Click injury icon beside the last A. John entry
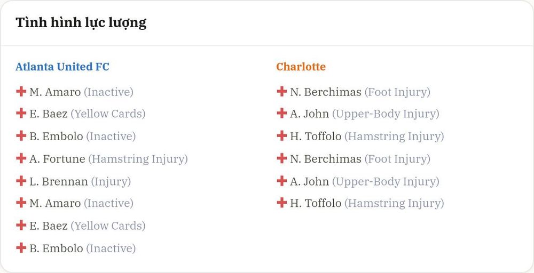 [x=281, y=181]
